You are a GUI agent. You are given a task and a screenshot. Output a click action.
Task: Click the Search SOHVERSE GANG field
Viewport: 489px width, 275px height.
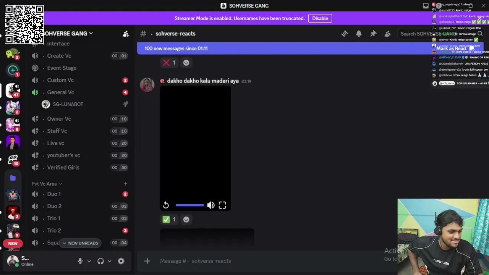(441, 34)
